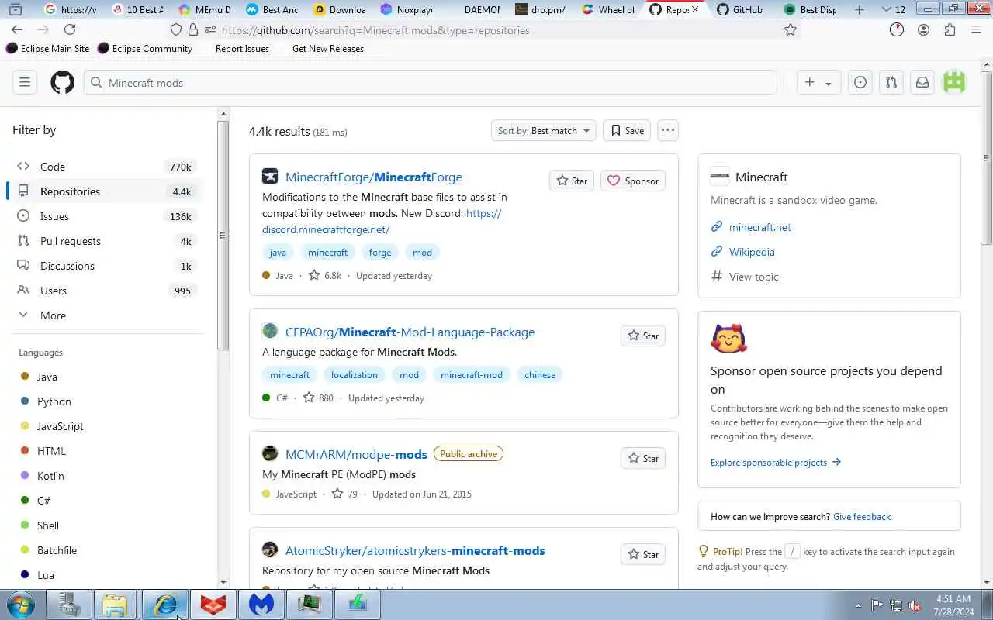Filter results by Users
Image resolution: width=993 pixels, height=620 pixels.
tap(106, 291)
